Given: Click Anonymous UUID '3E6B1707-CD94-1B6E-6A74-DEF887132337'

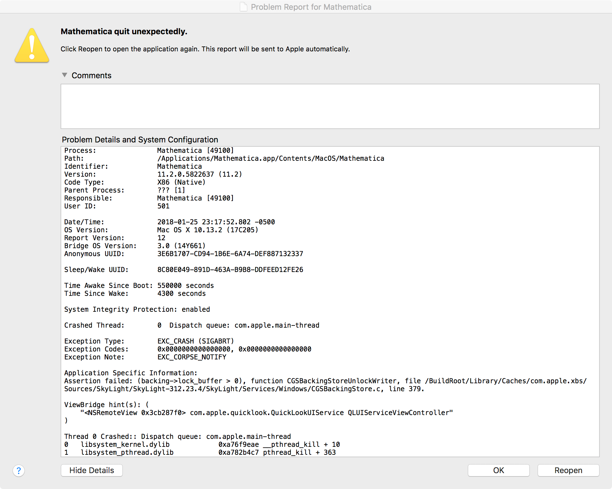Looking at the screenshot, I should (x=230, y=254).
